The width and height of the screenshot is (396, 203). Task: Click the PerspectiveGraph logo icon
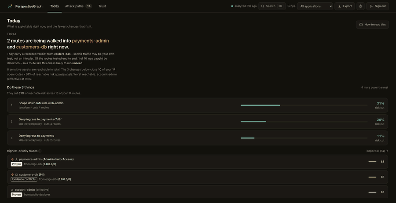[x=10, y=6]
